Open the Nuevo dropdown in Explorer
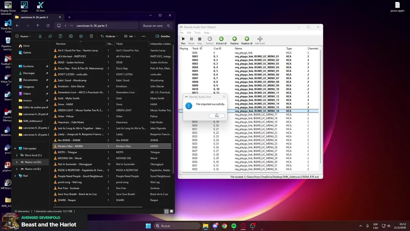 [x=24, y=36]
